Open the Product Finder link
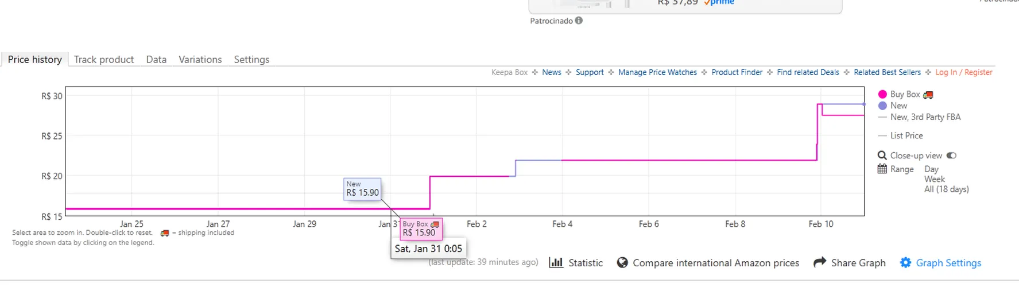The width and height of the screenshot is (1019, 287). (x=737, y=72)
